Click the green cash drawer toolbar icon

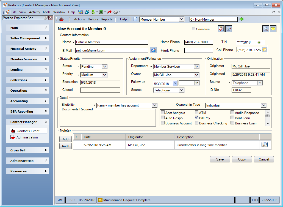tap(101, 12)
